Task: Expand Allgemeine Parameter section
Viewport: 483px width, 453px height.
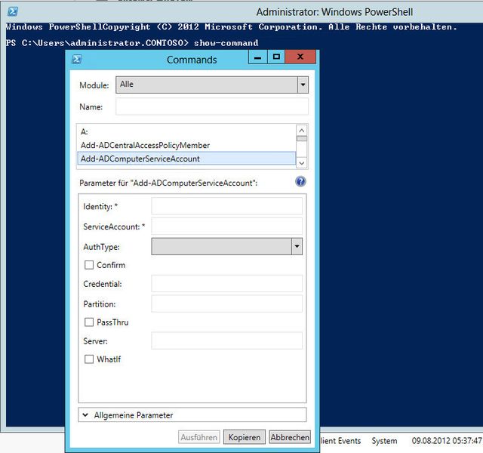Action: pos(192,415)
